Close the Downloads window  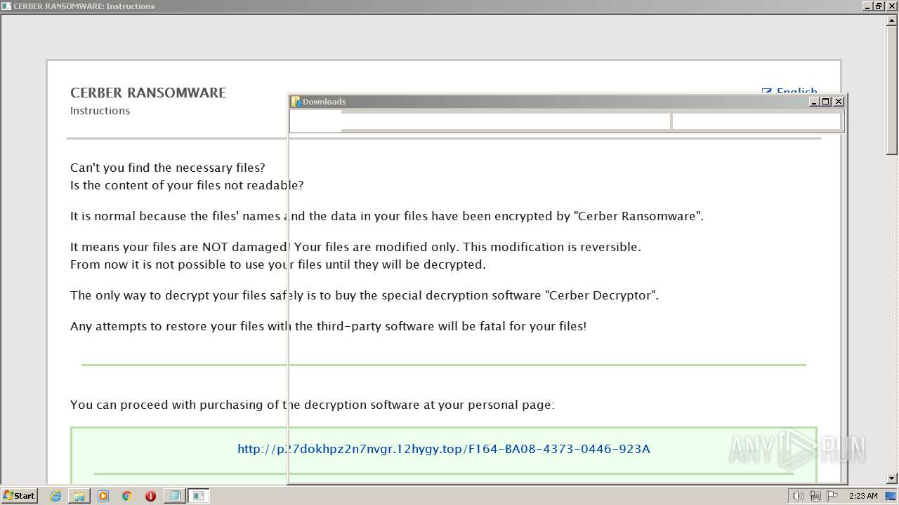point(838,102)
